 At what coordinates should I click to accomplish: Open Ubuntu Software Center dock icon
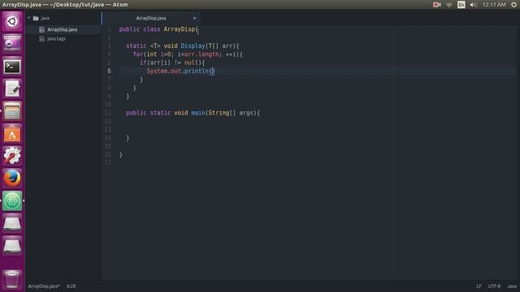[x=12, y=134]
